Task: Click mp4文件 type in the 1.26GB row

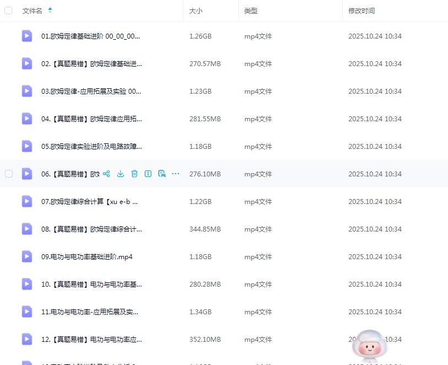Action: (x=258, y=36)
